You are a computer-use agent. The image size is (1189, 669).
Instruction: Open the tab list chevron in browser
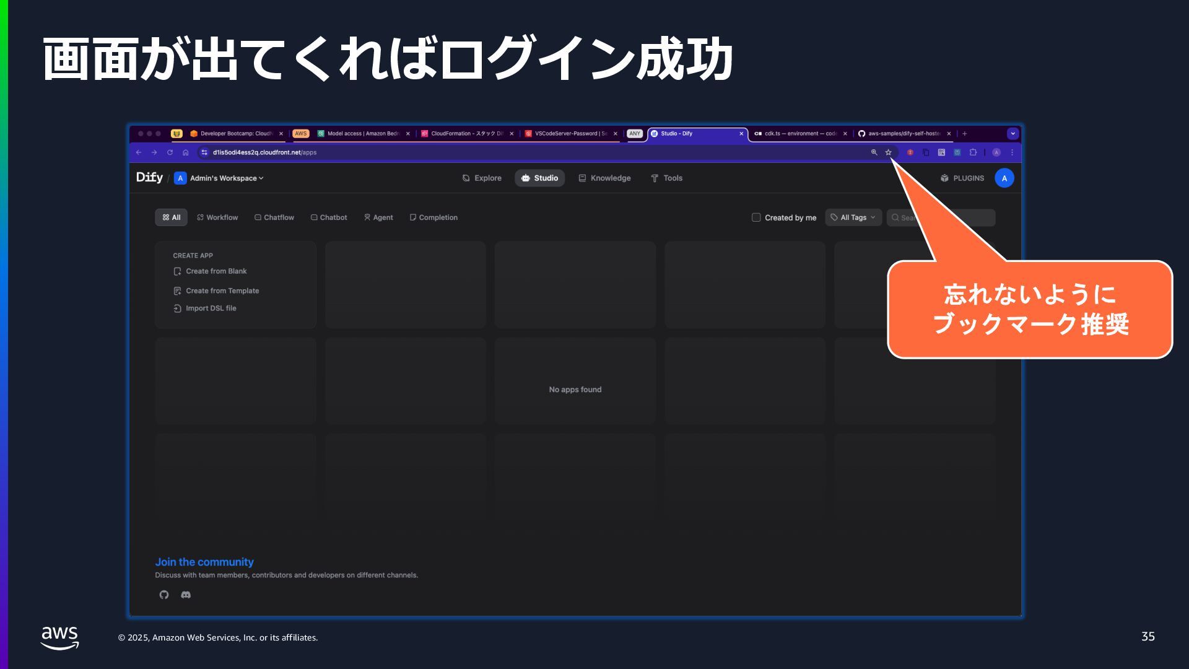click(x=1013, y=134)
